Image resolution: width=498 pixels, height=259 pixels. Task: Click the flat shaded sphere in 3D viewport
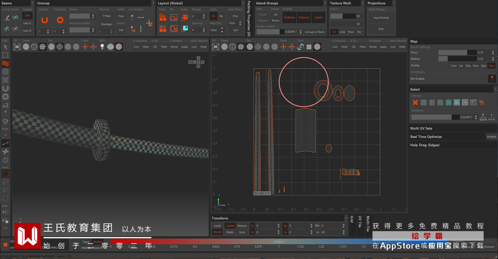(26, 47)
